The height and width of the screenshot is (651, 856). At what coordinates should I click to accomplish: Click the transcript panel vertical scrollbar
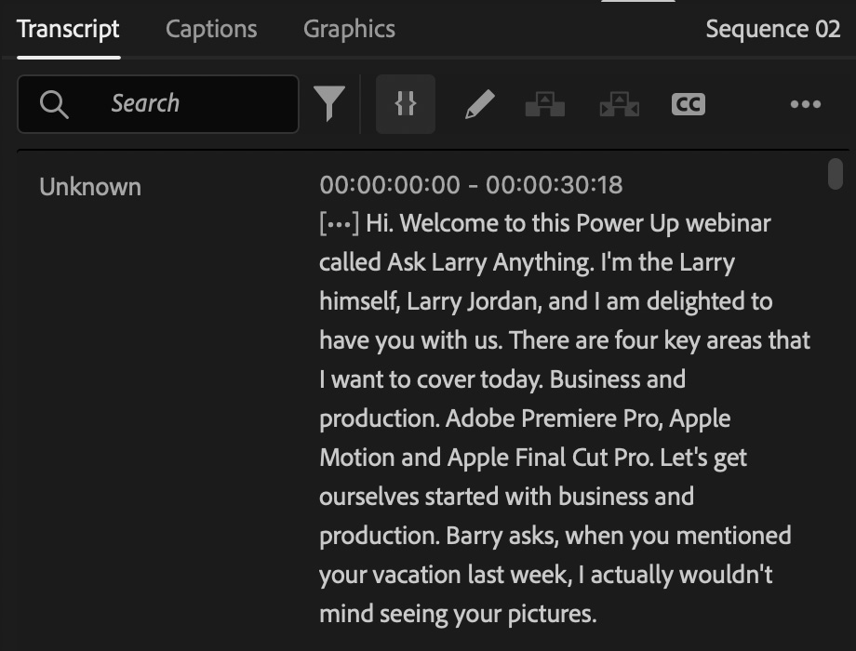point(835,174)
